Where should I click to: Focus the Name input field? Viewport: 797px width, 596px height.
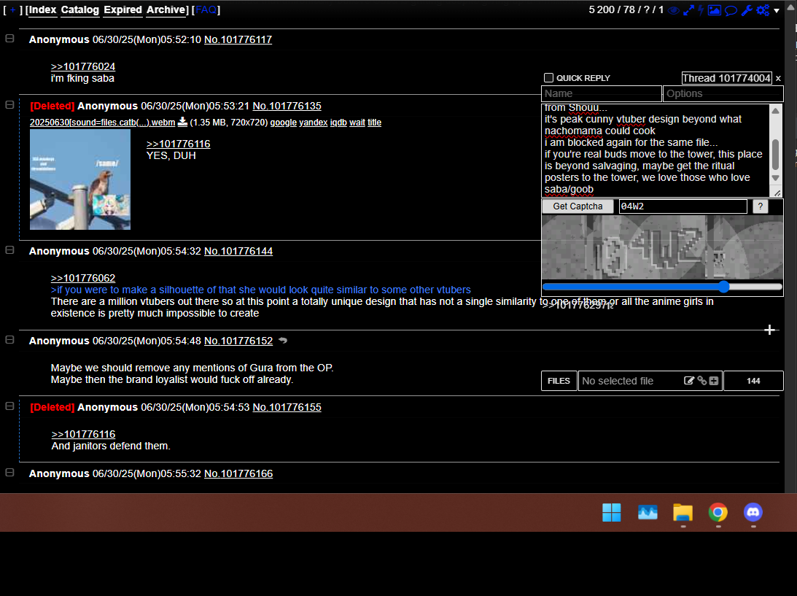(602, 93)
